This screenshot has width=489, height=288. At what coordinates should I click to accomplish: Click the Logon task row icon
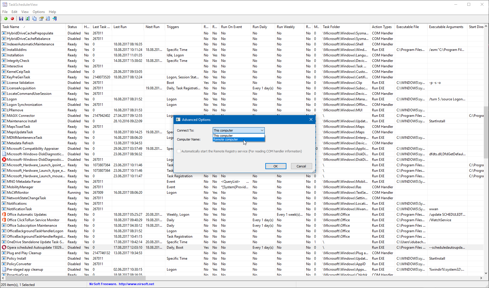pos(4,99)
